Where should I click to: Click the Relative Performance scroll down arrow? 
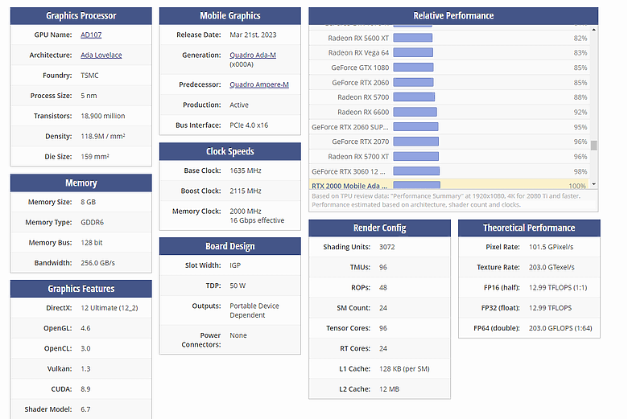click(x=593, y=184)
